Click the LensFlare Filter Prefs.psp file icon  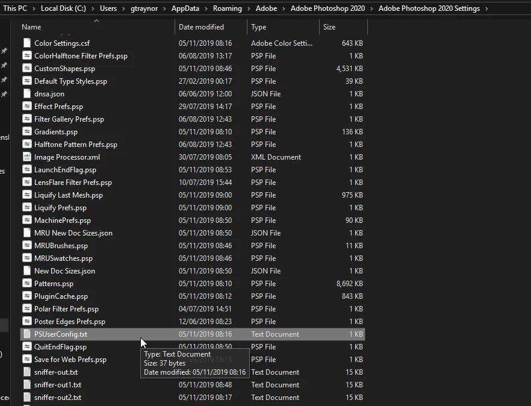26,183
